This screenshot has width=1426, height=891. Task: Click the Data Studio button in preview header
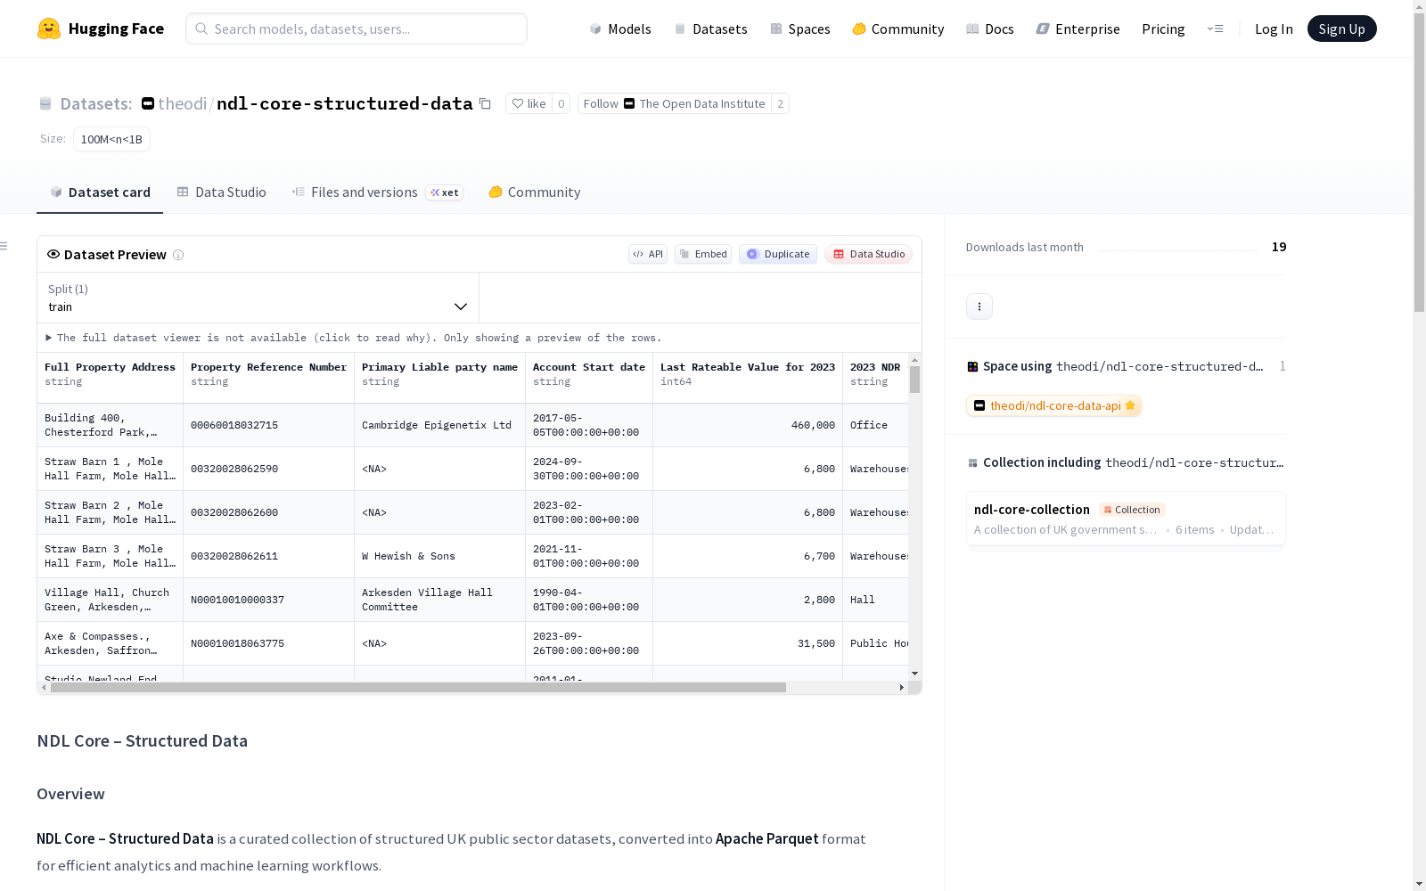(x=869, y=254)
